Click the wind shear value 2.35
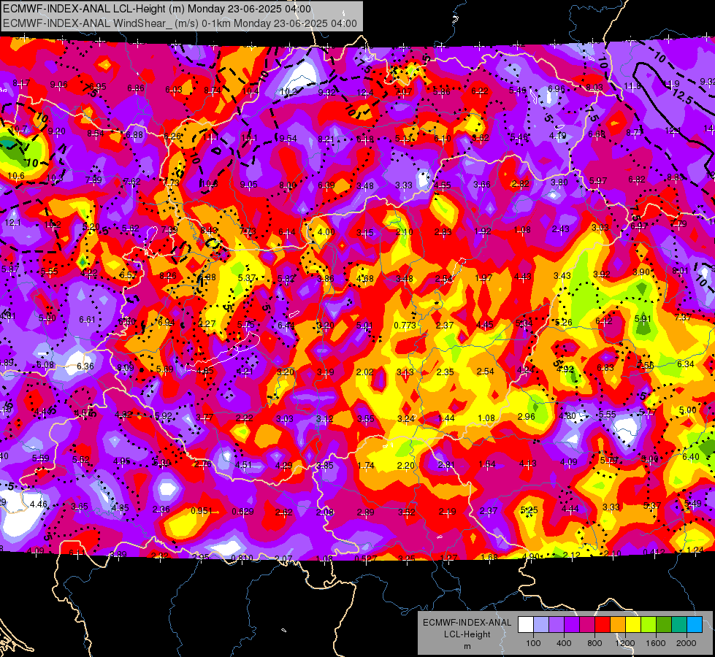Screen dimensions: 715x657 point(445,372)
